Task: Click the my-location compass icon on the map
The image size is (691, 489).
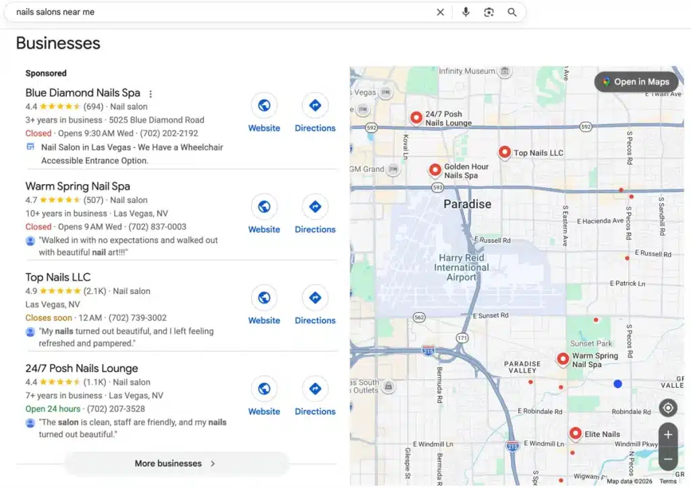Action: tap(667, 407)
